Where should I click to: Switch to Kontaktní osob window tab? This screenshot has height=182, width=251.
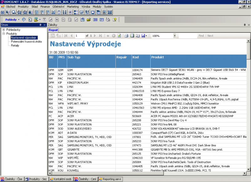[x=62, y=179]
